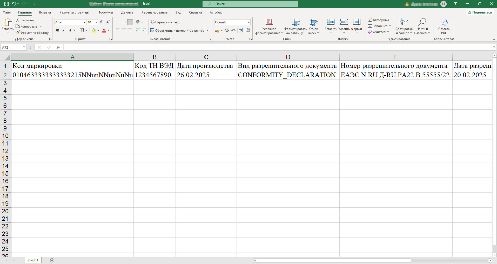Click Заполнить (Fill) button
The width and height of the screenshot is (497, 264).
(379, 26)
